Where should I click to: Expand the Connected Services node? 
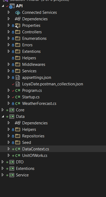[x=9, y=12]
